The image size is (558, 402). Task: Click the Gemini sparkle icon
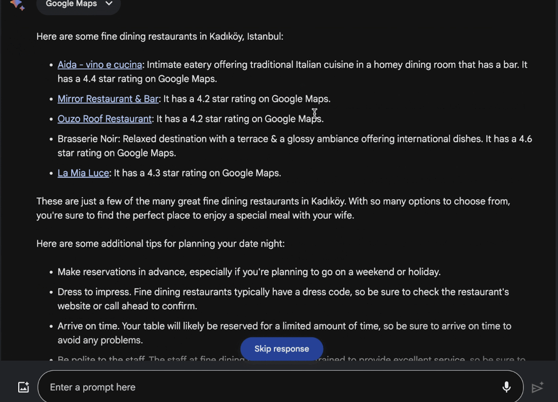coord(17,5)
